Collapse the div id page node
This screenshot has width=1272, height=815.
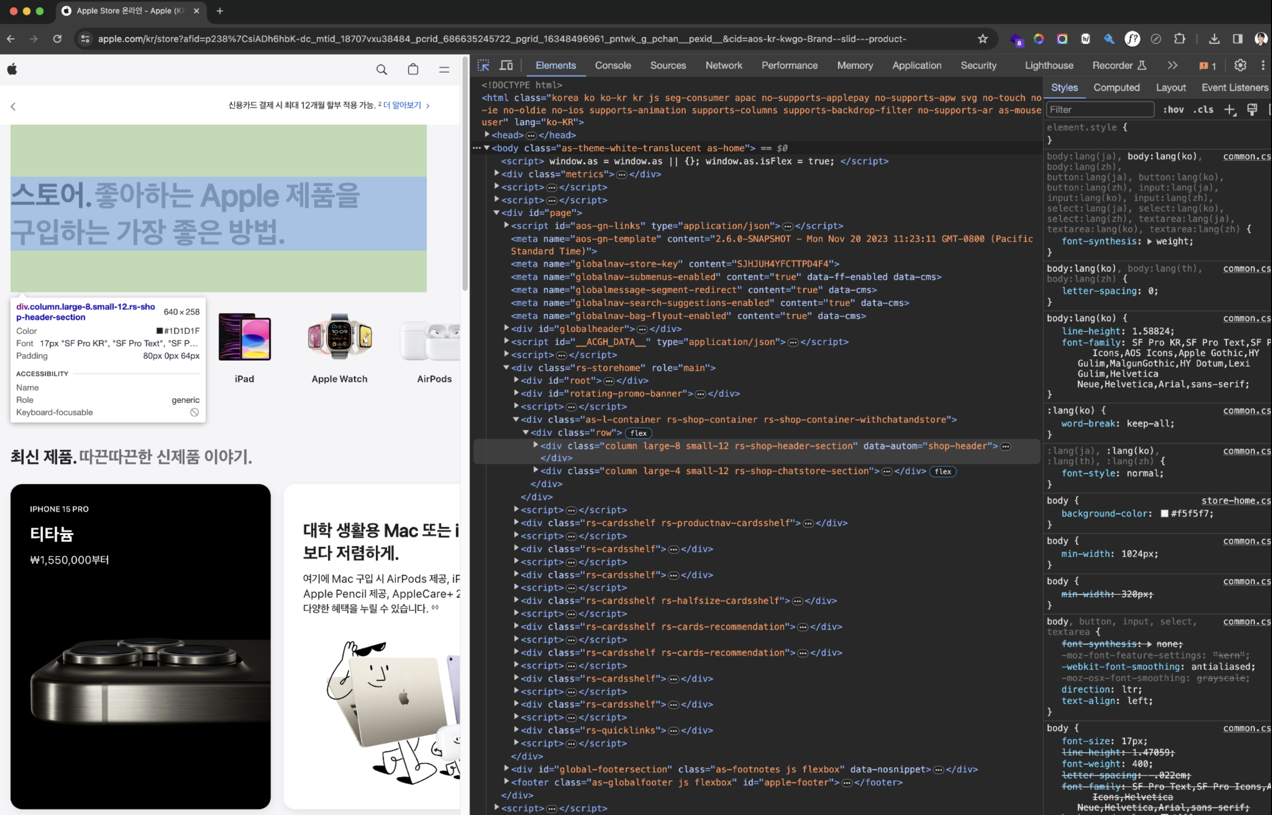(497, 212)
